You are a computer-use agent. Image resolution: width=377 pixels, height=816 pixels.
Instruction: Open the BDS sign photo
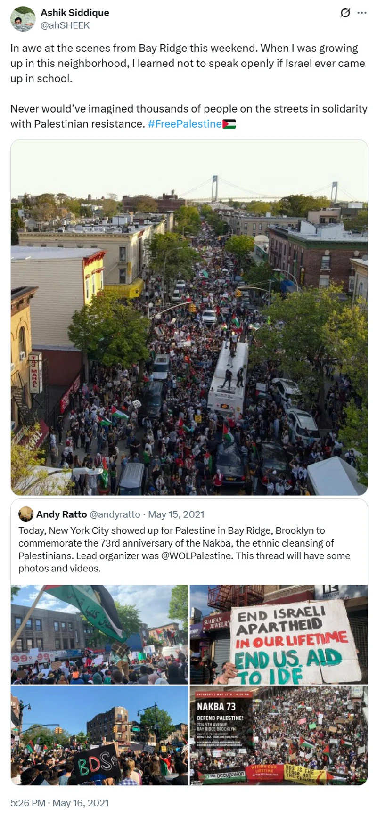pyautogui.click(x=99, y=735)
